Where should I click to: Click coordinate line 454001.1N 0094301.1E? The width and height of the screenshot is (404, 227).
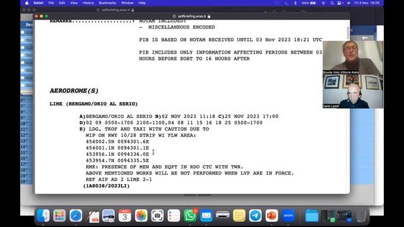point(117,148)
